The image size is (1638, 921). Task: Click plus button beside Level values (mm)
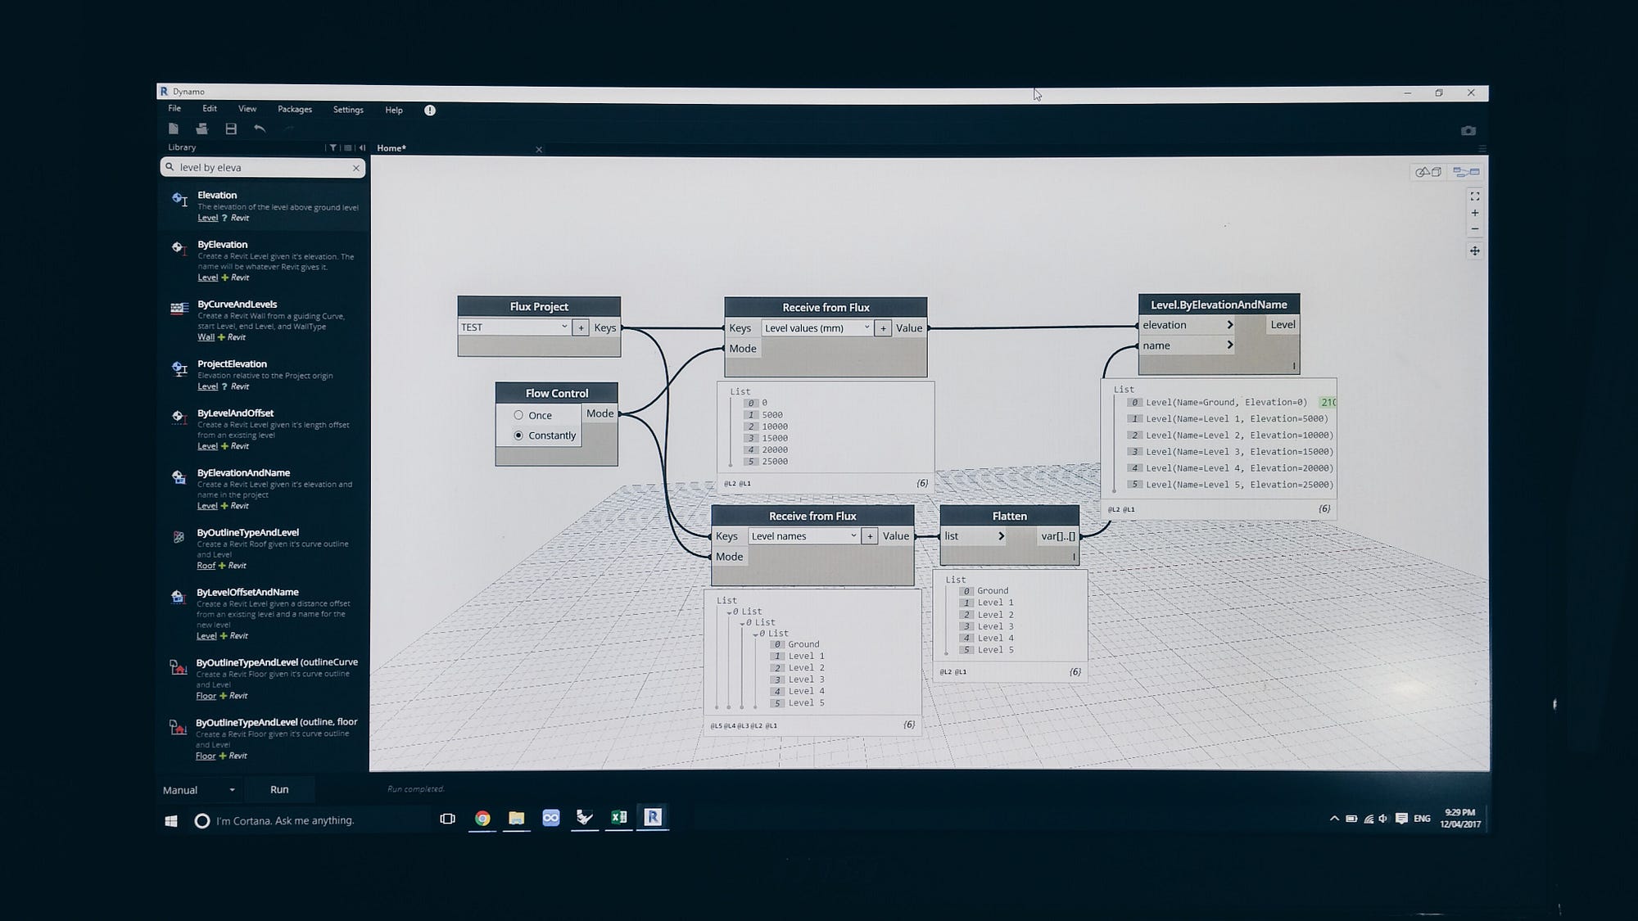pyautogui.click(x=883, y=328)
